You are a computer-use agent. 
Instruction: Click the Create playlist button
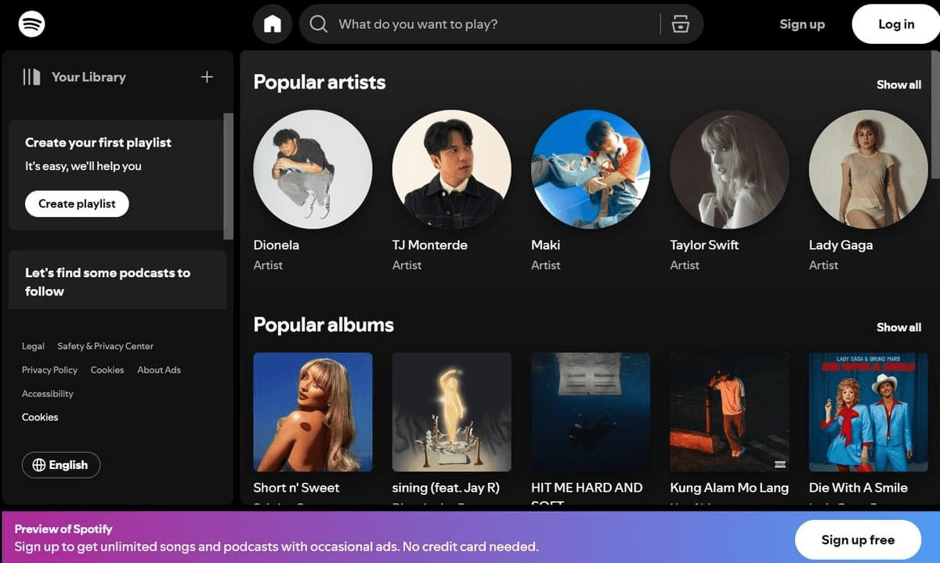(x=76, y=203)
